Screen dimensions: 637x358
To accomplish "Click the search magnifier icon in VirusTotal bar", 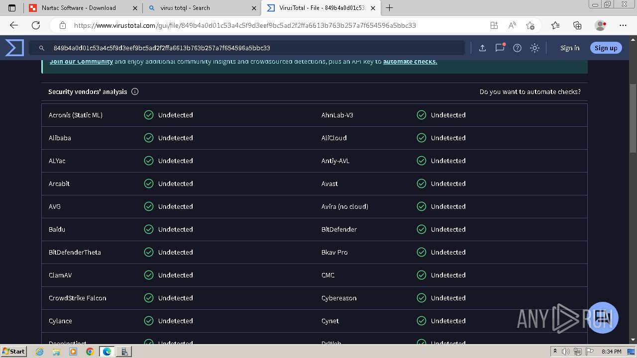I will (x=42, y=48).
